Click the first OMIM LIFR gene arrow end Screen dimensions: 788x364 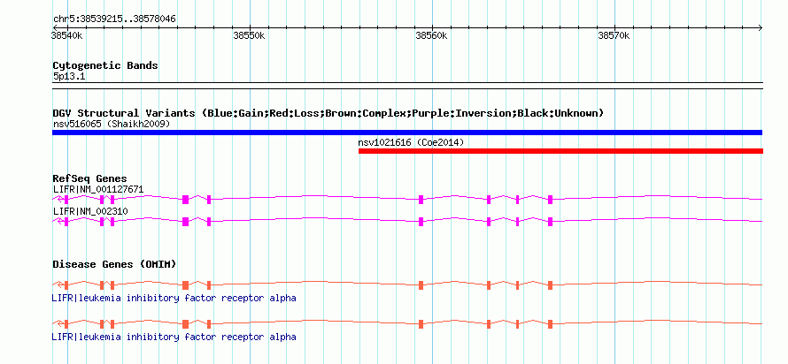point(61,284)
